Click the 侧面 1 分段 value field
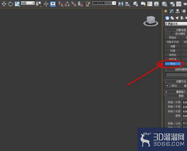Viewport: 187px width, 151px height. (x=185, y=123)
